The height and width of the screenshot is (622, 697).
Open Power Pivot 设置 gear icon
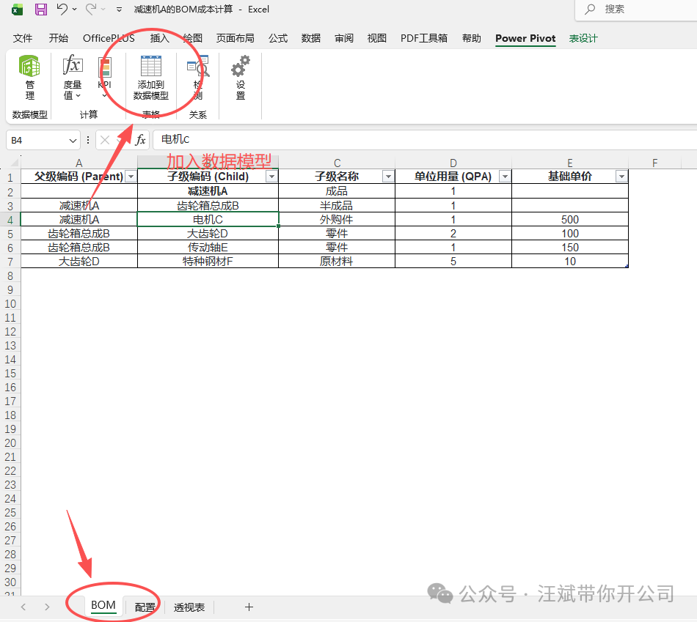point(240,69)
